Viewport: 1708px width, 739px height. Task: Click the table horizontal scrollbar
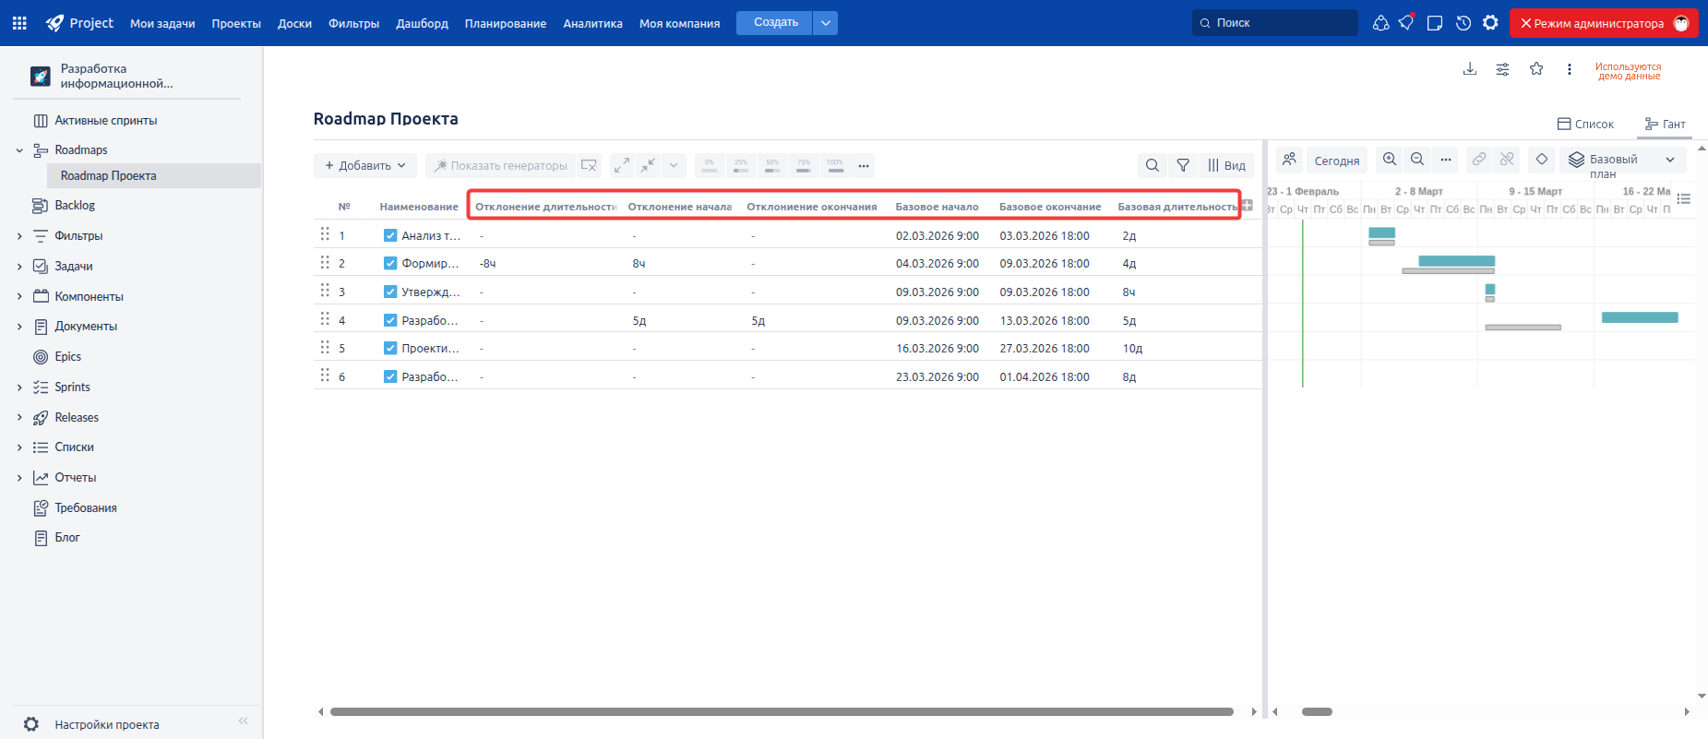781,711
